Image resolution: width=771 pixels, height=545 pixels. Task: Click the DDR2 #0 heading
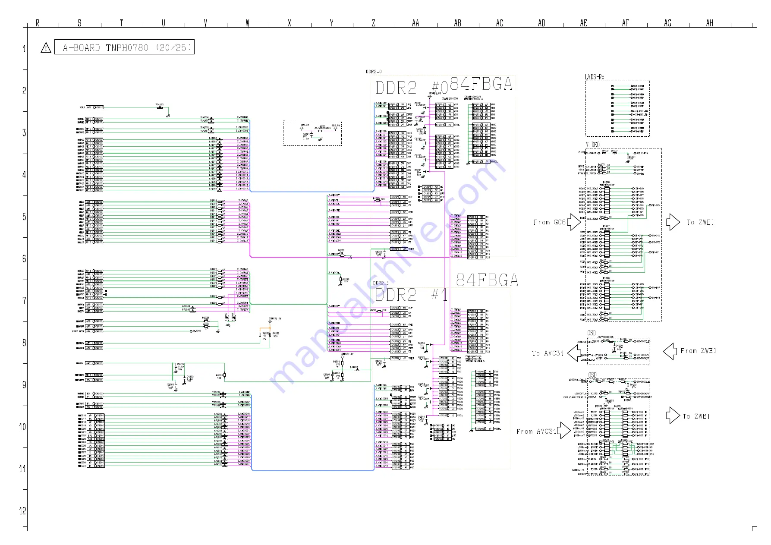coord(411,88)
